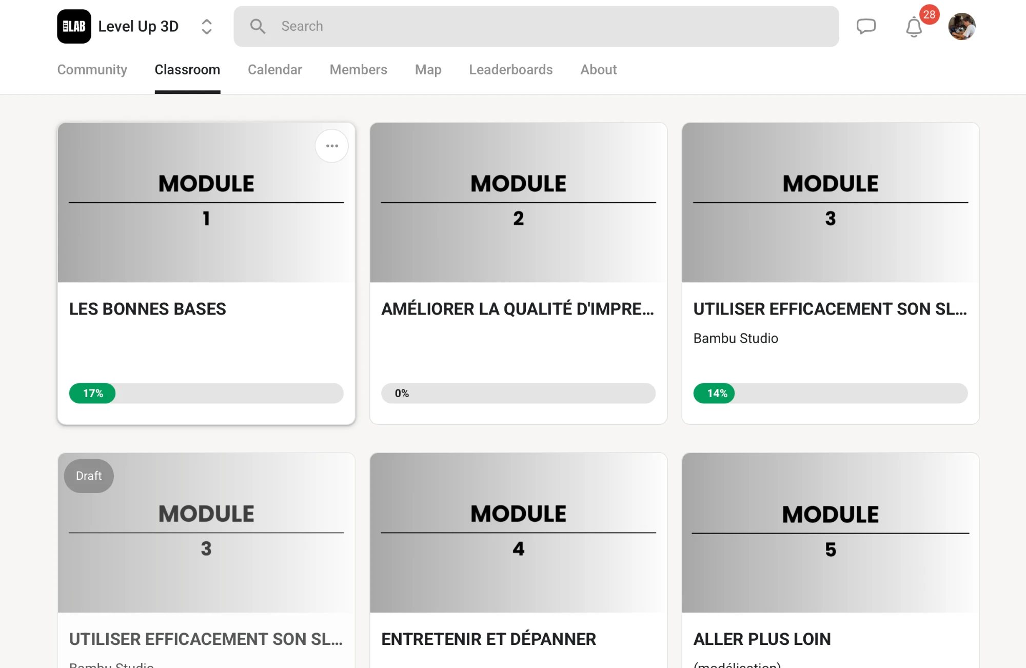Screen dimensions: 1026x668
Task: Open notifications bell with 28 badge
Action: (914, 27)
